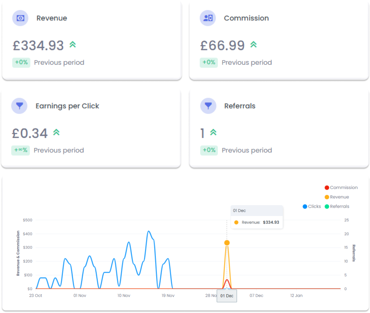The image size is (370, 313).
Task: Click the Revenue camera-money icon
Action: pos(20,18)
